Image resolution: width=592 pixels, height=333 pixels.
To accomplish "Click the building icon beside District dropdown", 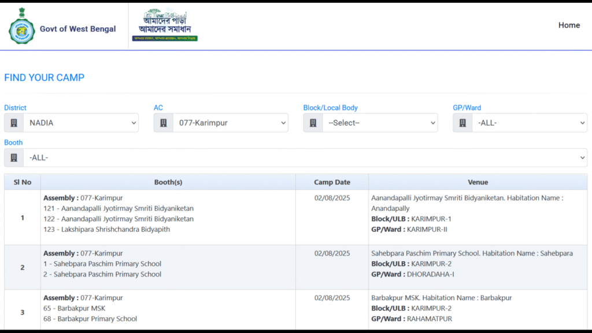I will pyautogui.click(x=14, y=123).
